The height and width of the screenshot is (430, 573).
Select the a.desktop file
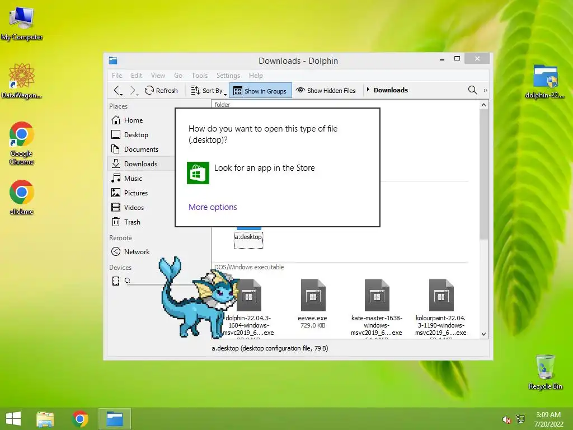pos(248,237)
